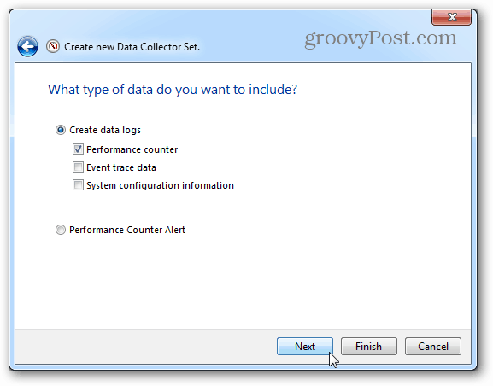Click the Performance Monitor gauge icon
Screen dimensions: 493x386
tap(53, 46)
